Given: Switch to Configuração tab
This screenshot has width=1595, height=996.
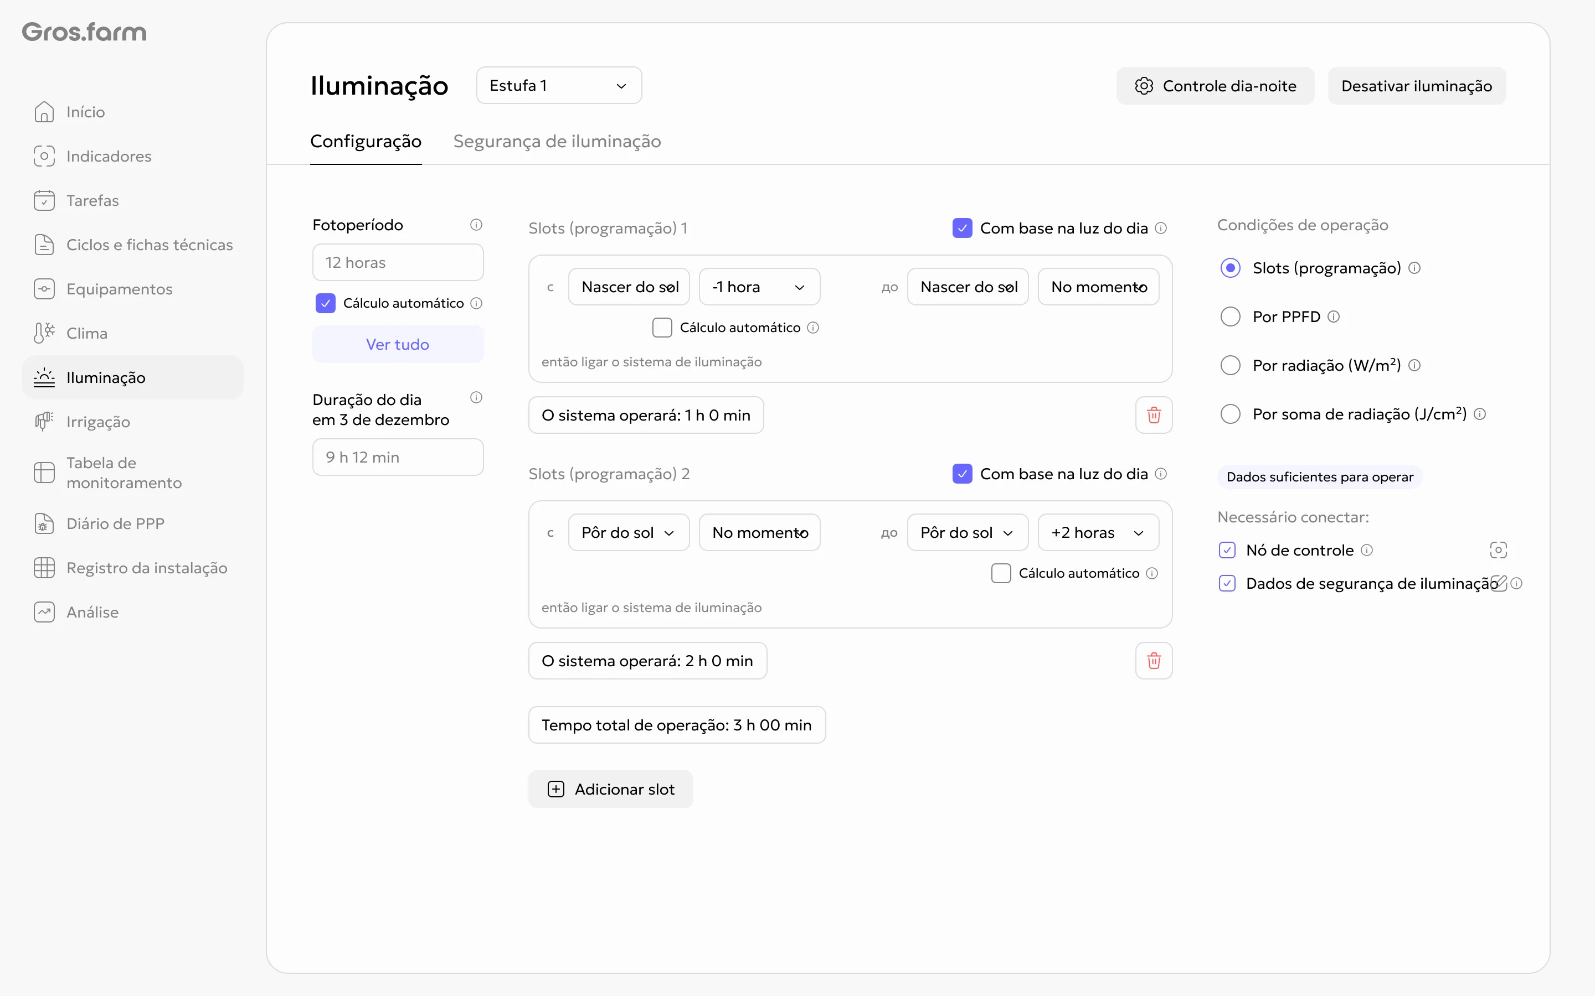Looking at the screenshot, I should click(366, 142).
